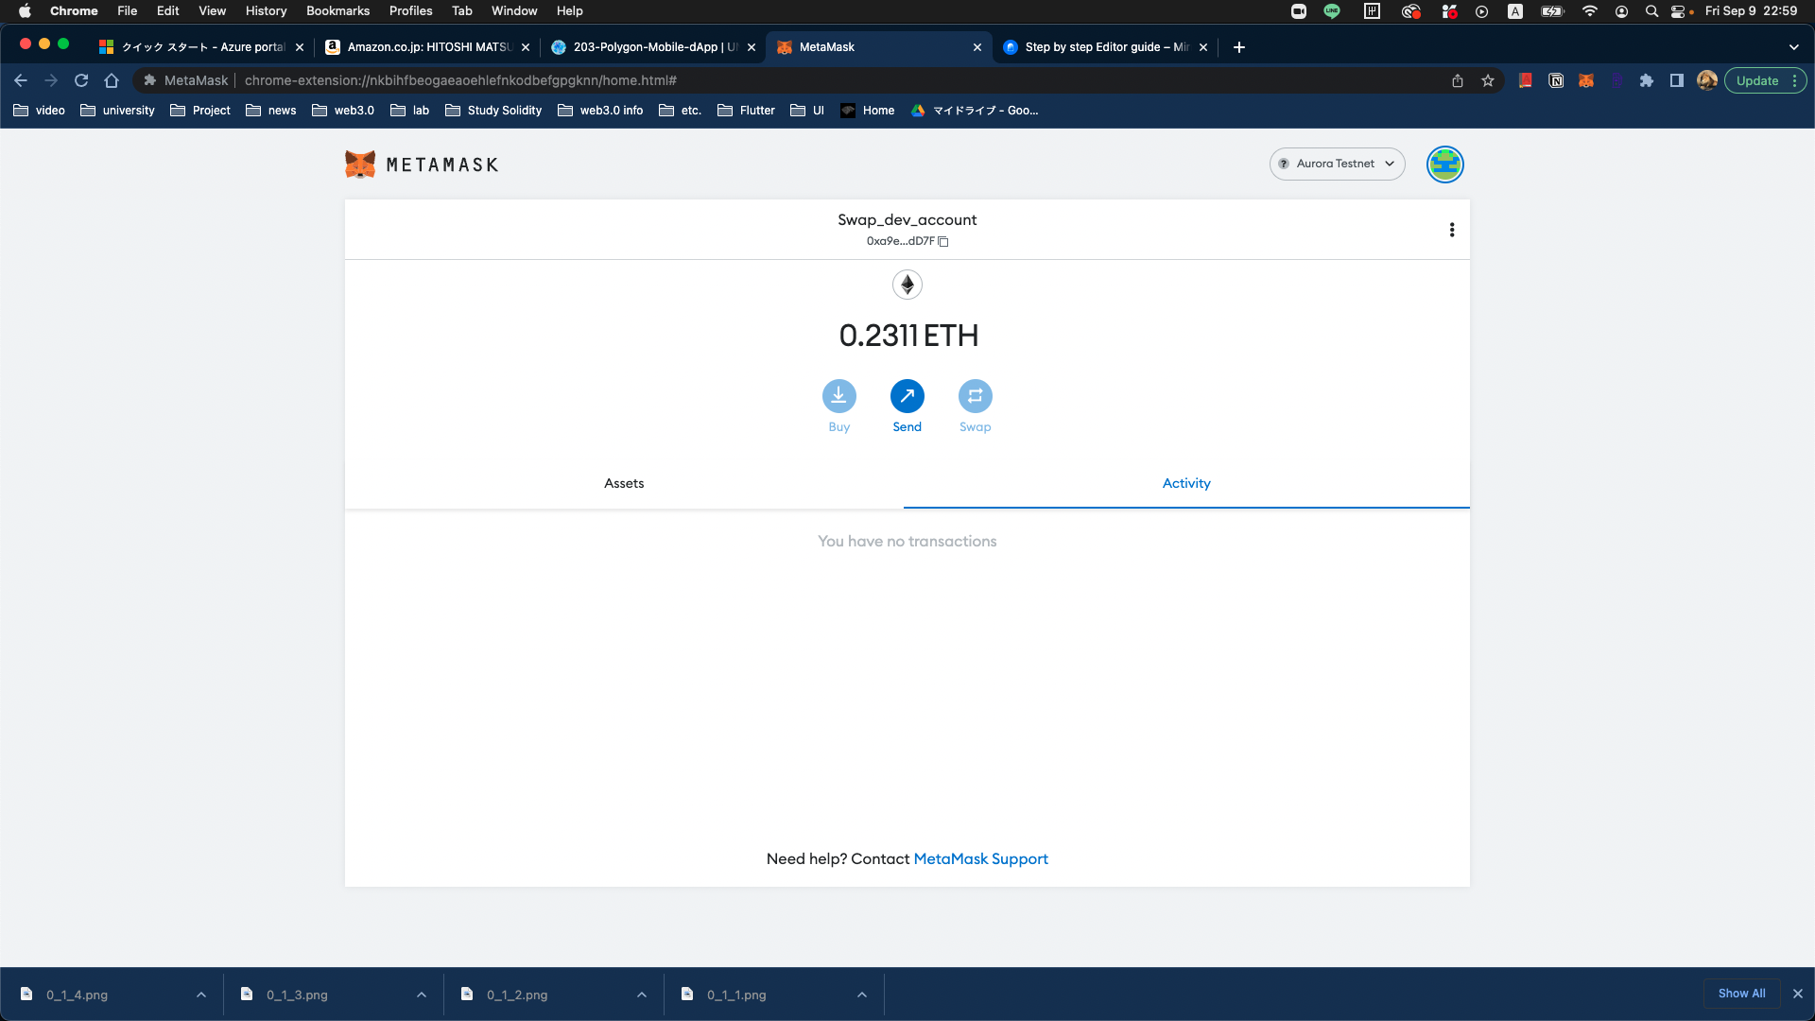
Task: Expand the tab search chevron
Action: [x=1793, y=47]
